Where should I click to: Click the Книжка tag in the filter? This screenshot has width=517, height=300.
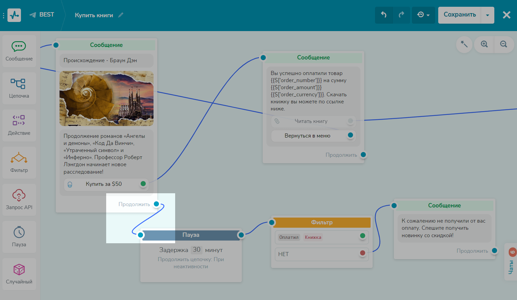[313, 237]
